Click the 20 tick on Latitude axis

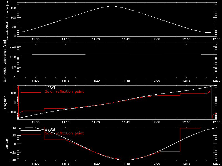14,136
